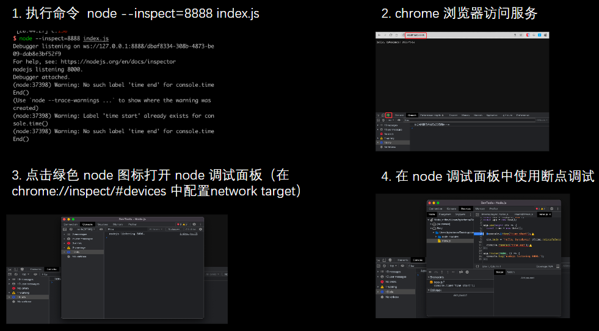Click the settings gear in step 3 Node DevTools tab bar
Screen dimensions: 599x331
pos(194,224)
